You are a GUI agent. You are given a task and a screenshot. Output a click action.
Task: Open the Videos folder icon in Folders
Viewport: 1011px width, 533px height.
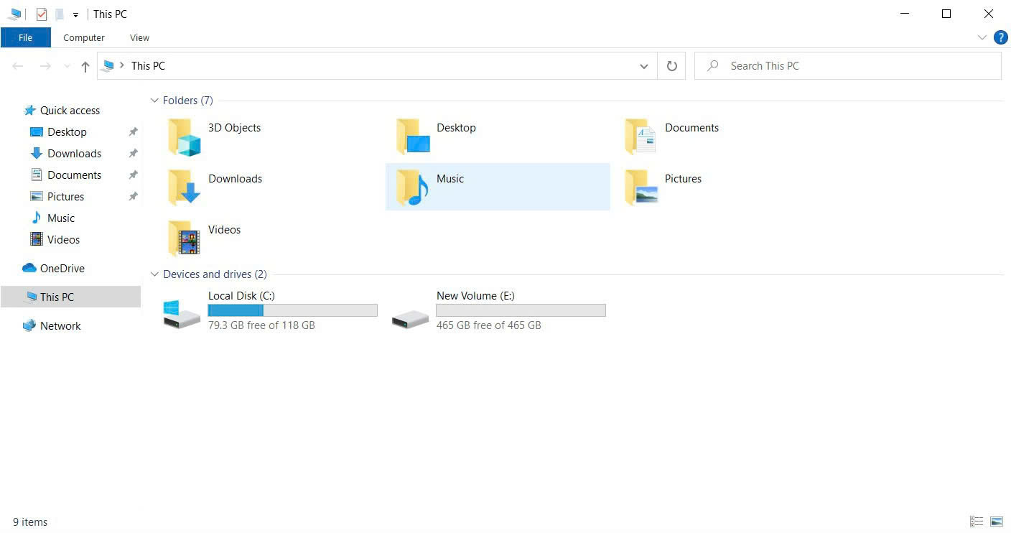(x=184, y=238)
